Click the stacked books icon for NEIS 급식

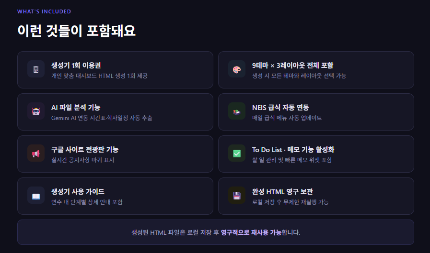pyautogui.click(x=237, y=111)
